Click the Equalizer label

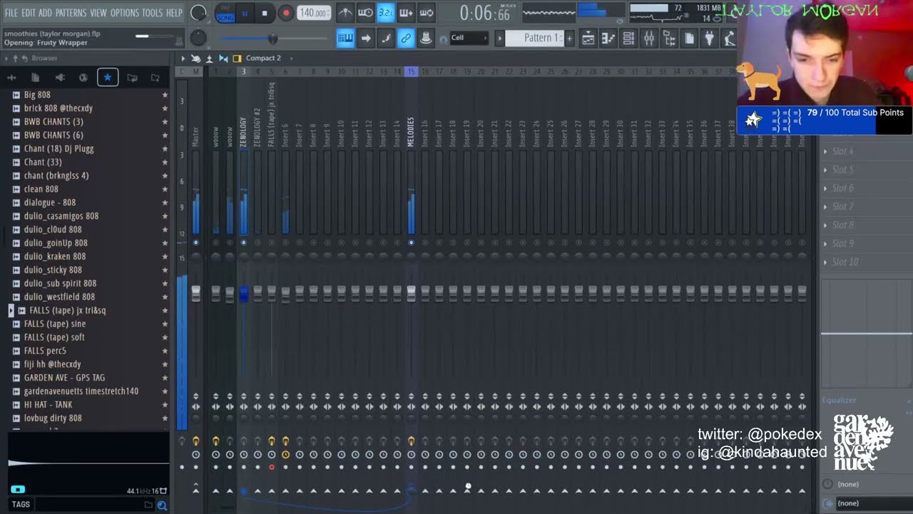(839, 400)
